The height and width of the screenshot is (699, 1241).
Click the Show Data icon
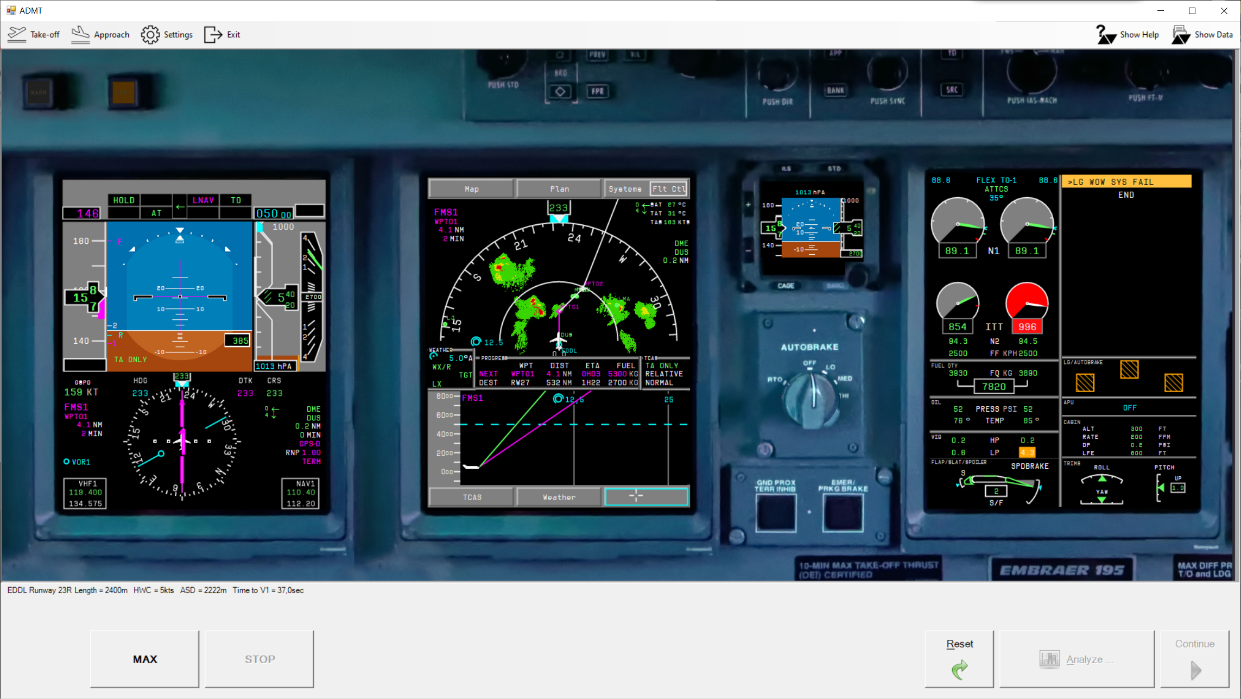pos(1181,34)
